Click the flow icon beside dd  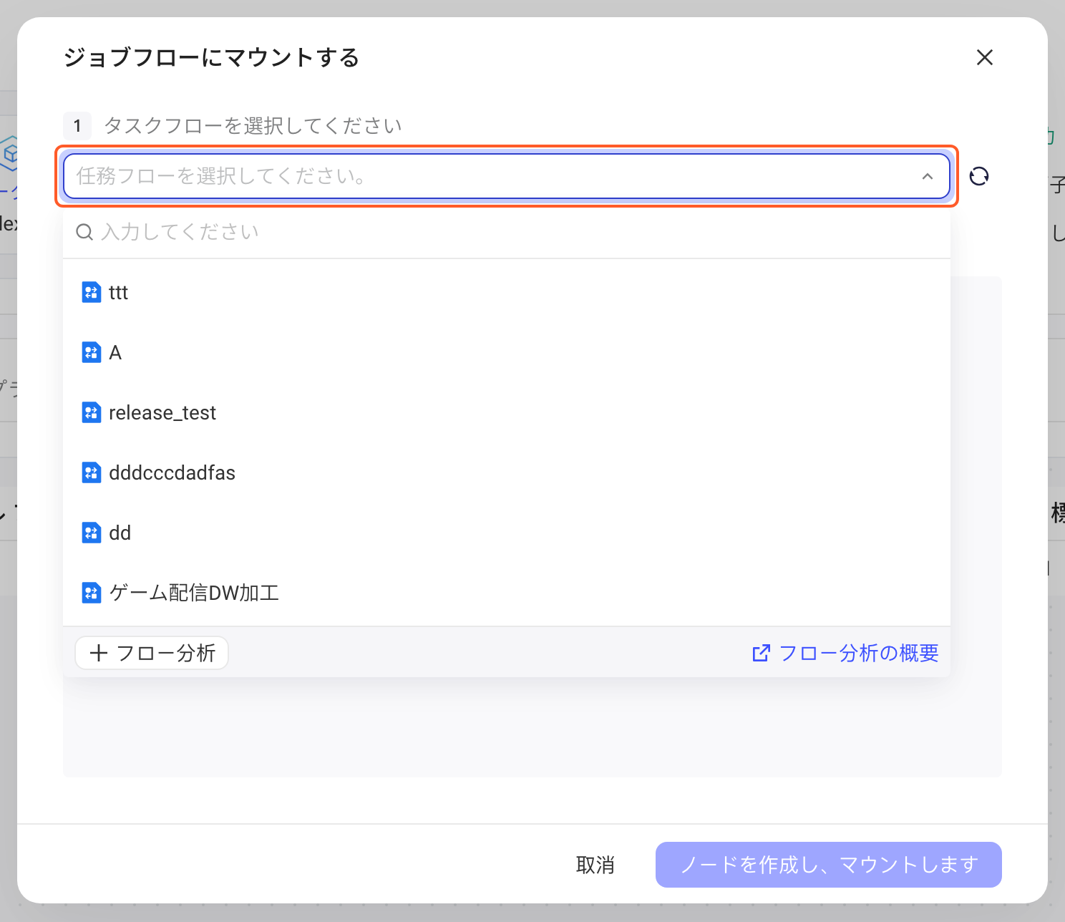92,533
